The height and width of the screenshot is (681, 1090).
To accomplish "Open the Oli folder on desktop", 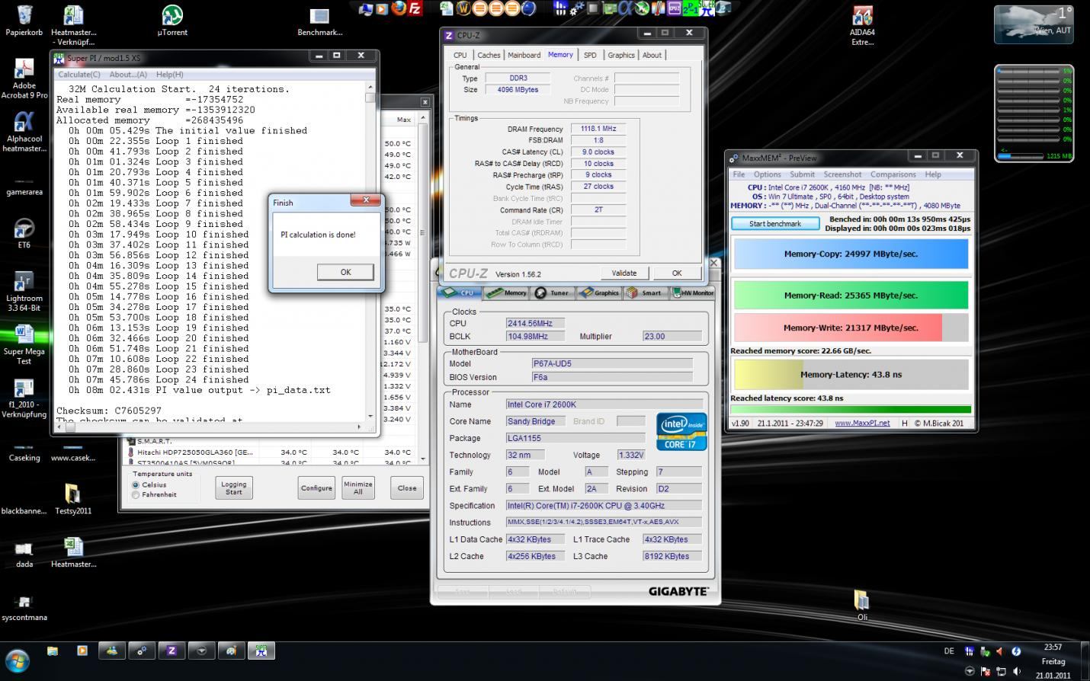I will (862, 606).
